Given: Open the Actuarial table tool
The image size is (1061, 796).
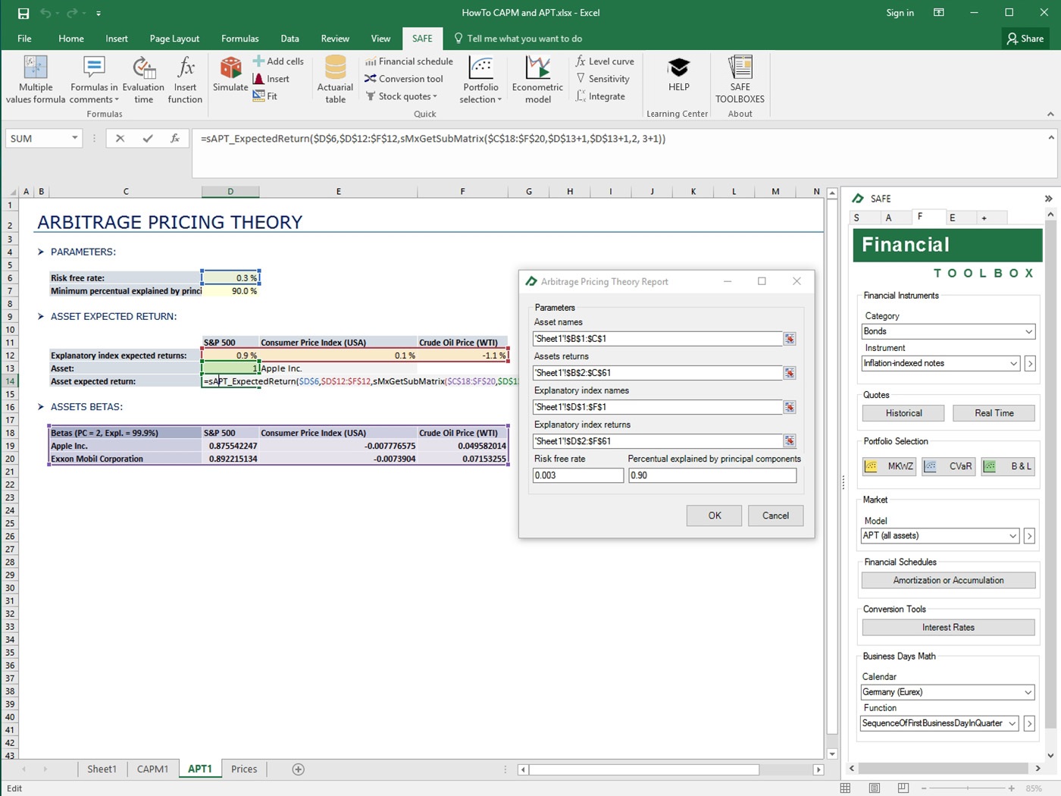Looking at the screenshot, I should 335,80.
